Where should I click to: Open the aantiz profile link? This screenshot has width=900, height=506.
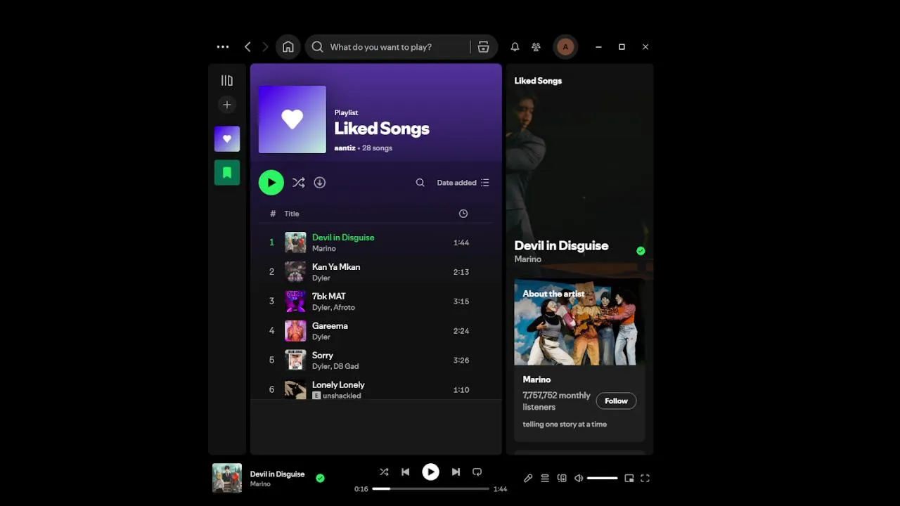click(x=345, y=148)
